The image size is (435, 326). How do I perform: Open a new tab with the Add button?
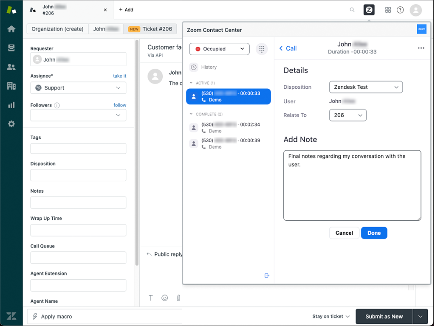[x=126, y=9]
